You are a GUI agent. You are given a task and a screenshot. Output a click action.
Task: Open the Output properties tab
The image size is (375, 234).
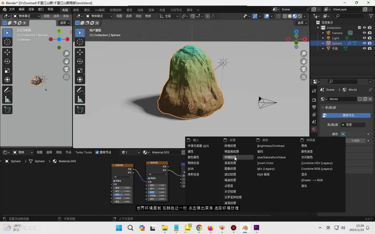pyautogui.click(x=314, y=107)
